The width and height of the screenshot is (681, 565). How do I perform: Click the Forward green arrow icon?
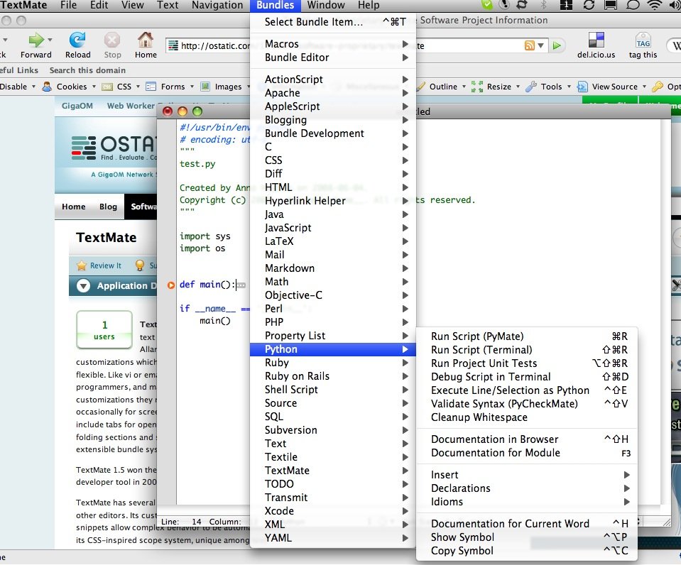click(x=36, y=40)
